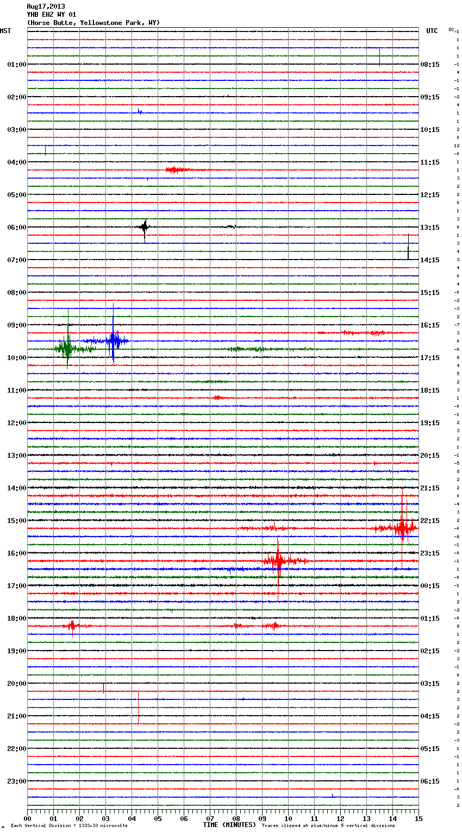Select the 23:00 MST time label
Viewport: 462px width, 833px height.
click(x=17, y=781)
